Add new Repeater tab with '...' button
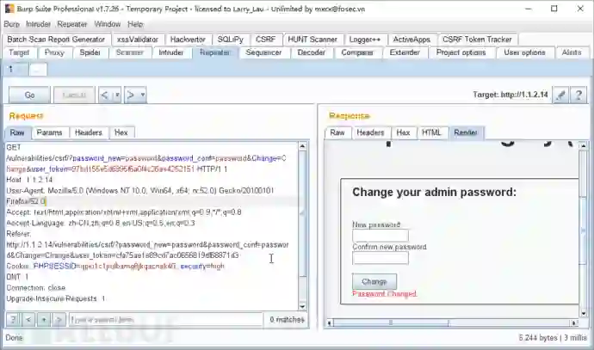The width and height of the screenshot is (594, 350). point(38,70)
